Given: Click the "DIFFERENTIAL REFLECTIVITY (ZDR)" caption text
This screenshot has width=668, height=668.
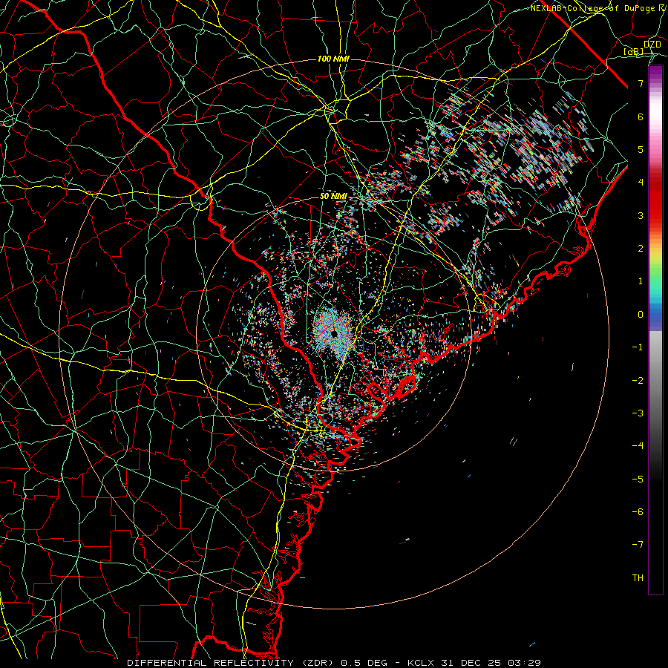Looking at the screenshot, I should 231,663.
